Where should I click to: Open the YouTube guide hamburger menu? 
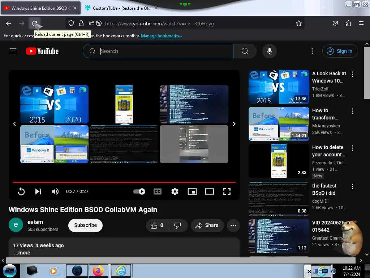click(13, 51)
